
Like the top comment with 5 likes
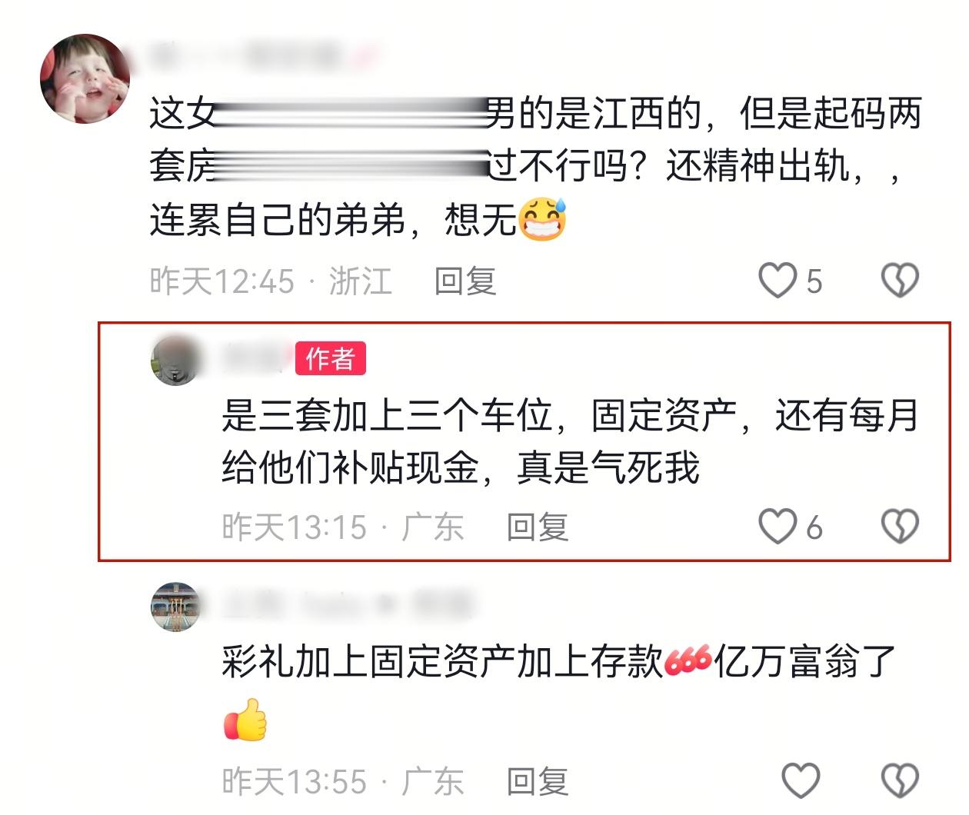[778, 280]
